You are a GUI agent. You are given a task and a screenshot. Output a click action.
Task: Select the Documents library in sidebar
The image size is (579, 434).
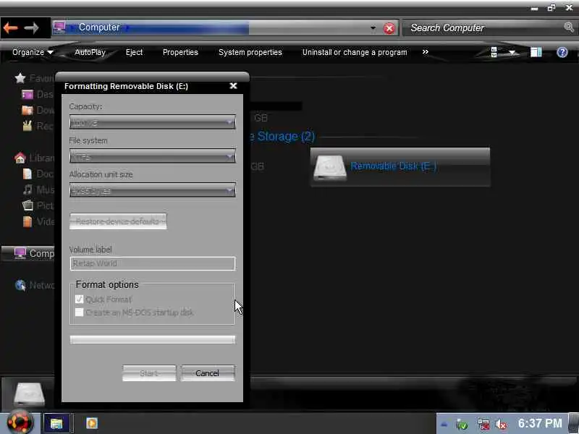click(x=38, y=174)
